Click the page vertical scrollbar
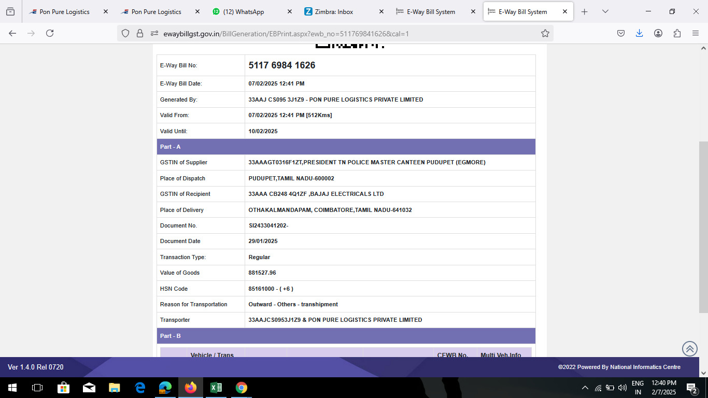This screenshot has width=708, height=398. (x=703, y=227)
